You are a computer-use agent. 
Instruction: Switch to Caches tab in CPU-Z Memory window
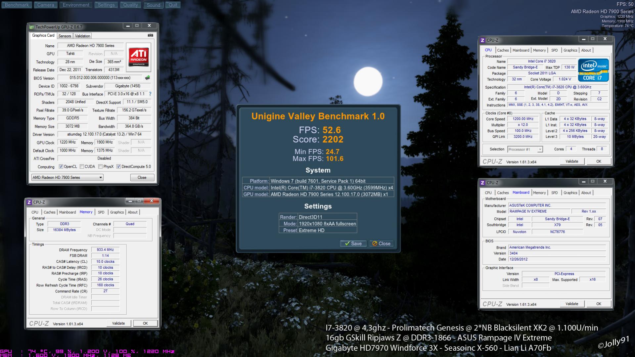point(50,212)
